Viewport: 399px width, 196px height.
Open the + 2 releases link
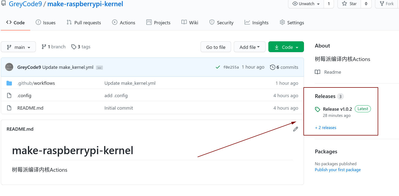point(326,128)
